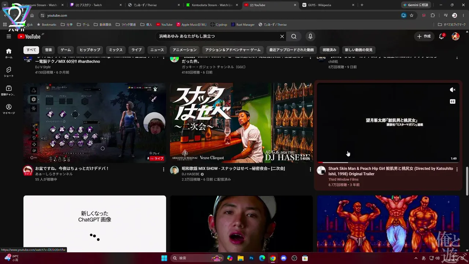The width and height of the screenshot is (469, 264).
Task: Open Discord from the taskbar
Action: pos(283,258)
